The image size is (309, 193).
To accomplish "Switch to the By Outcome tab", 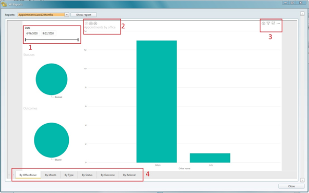I will tap(108, 175).
